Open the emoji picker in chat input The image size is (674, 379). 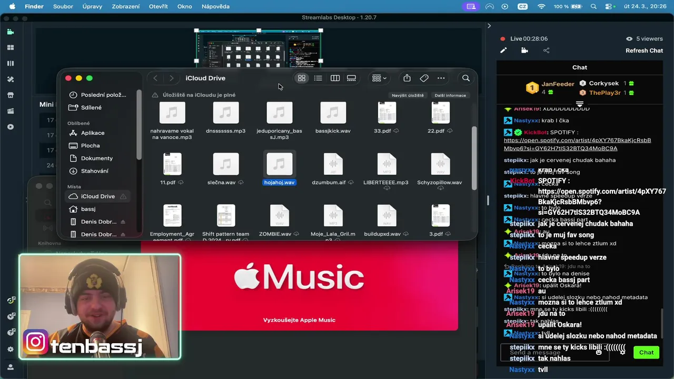click(599, 352)
